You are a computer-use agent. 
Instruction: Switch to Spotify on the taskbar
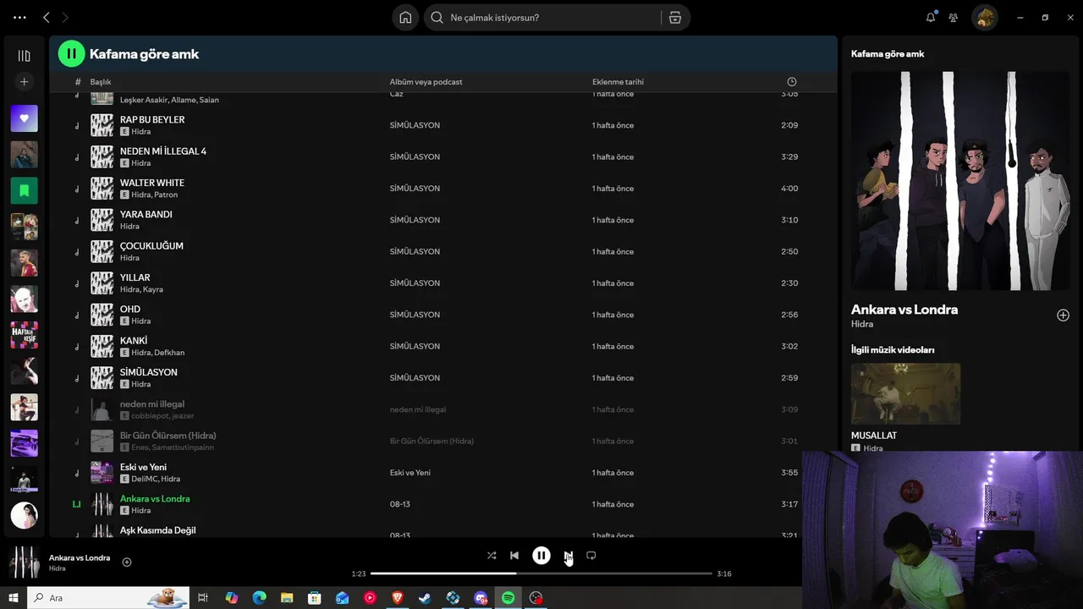[508, 598]
